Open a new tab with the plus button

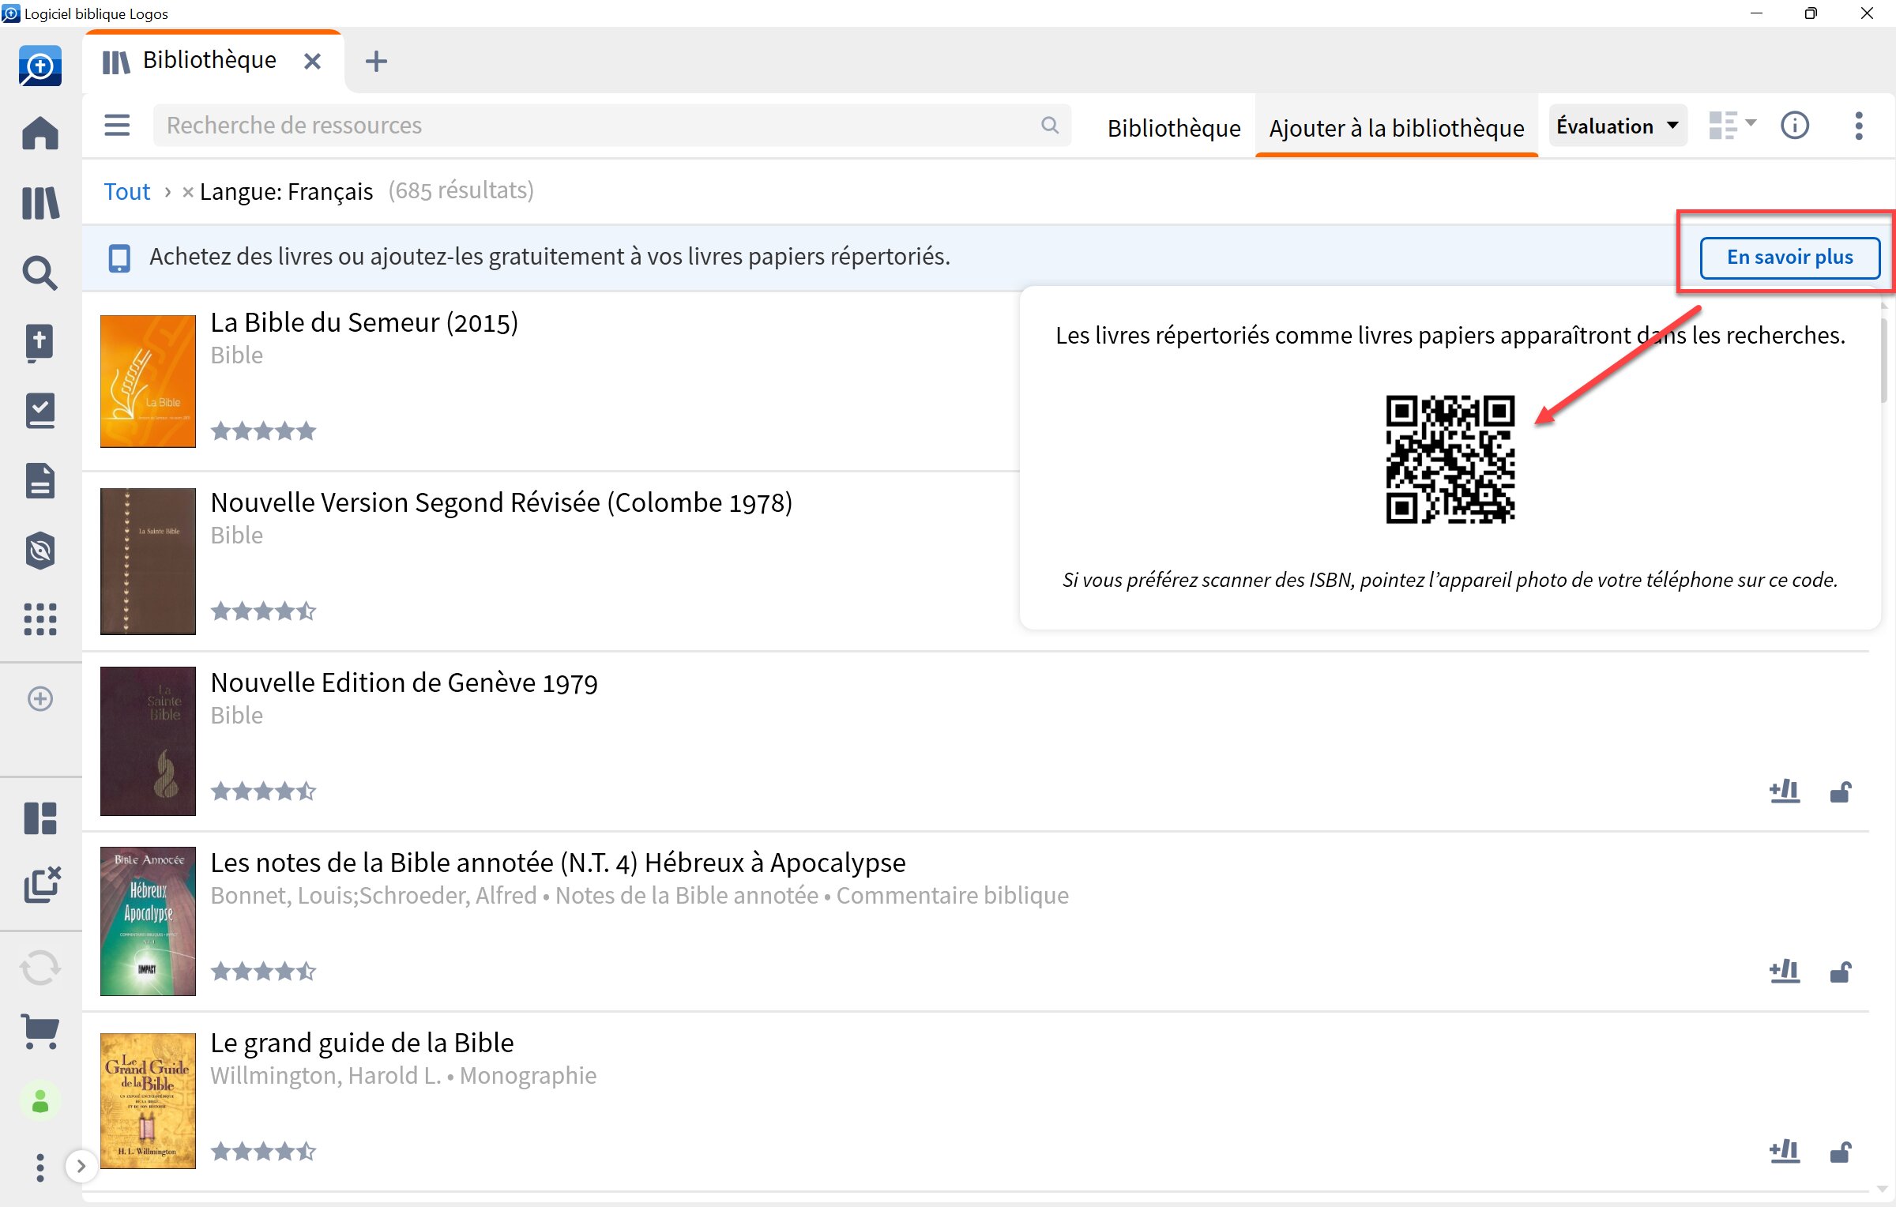pos(376,61)
